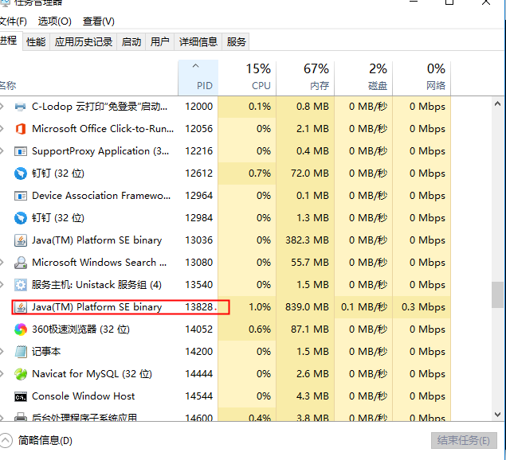506x460 pixels.
Task: Open the 查看(V) menu
Action: [x=99, y=21]
